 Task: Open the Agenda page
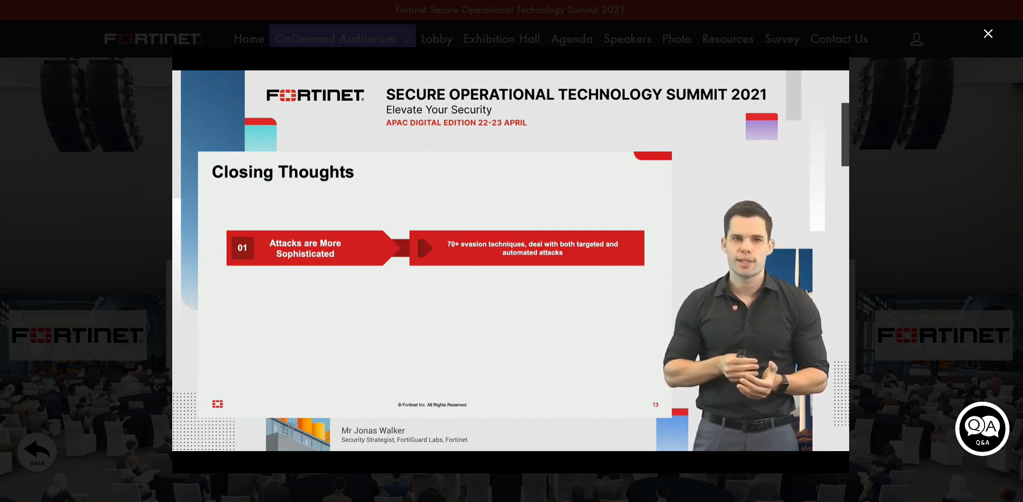tap(572, 39)
